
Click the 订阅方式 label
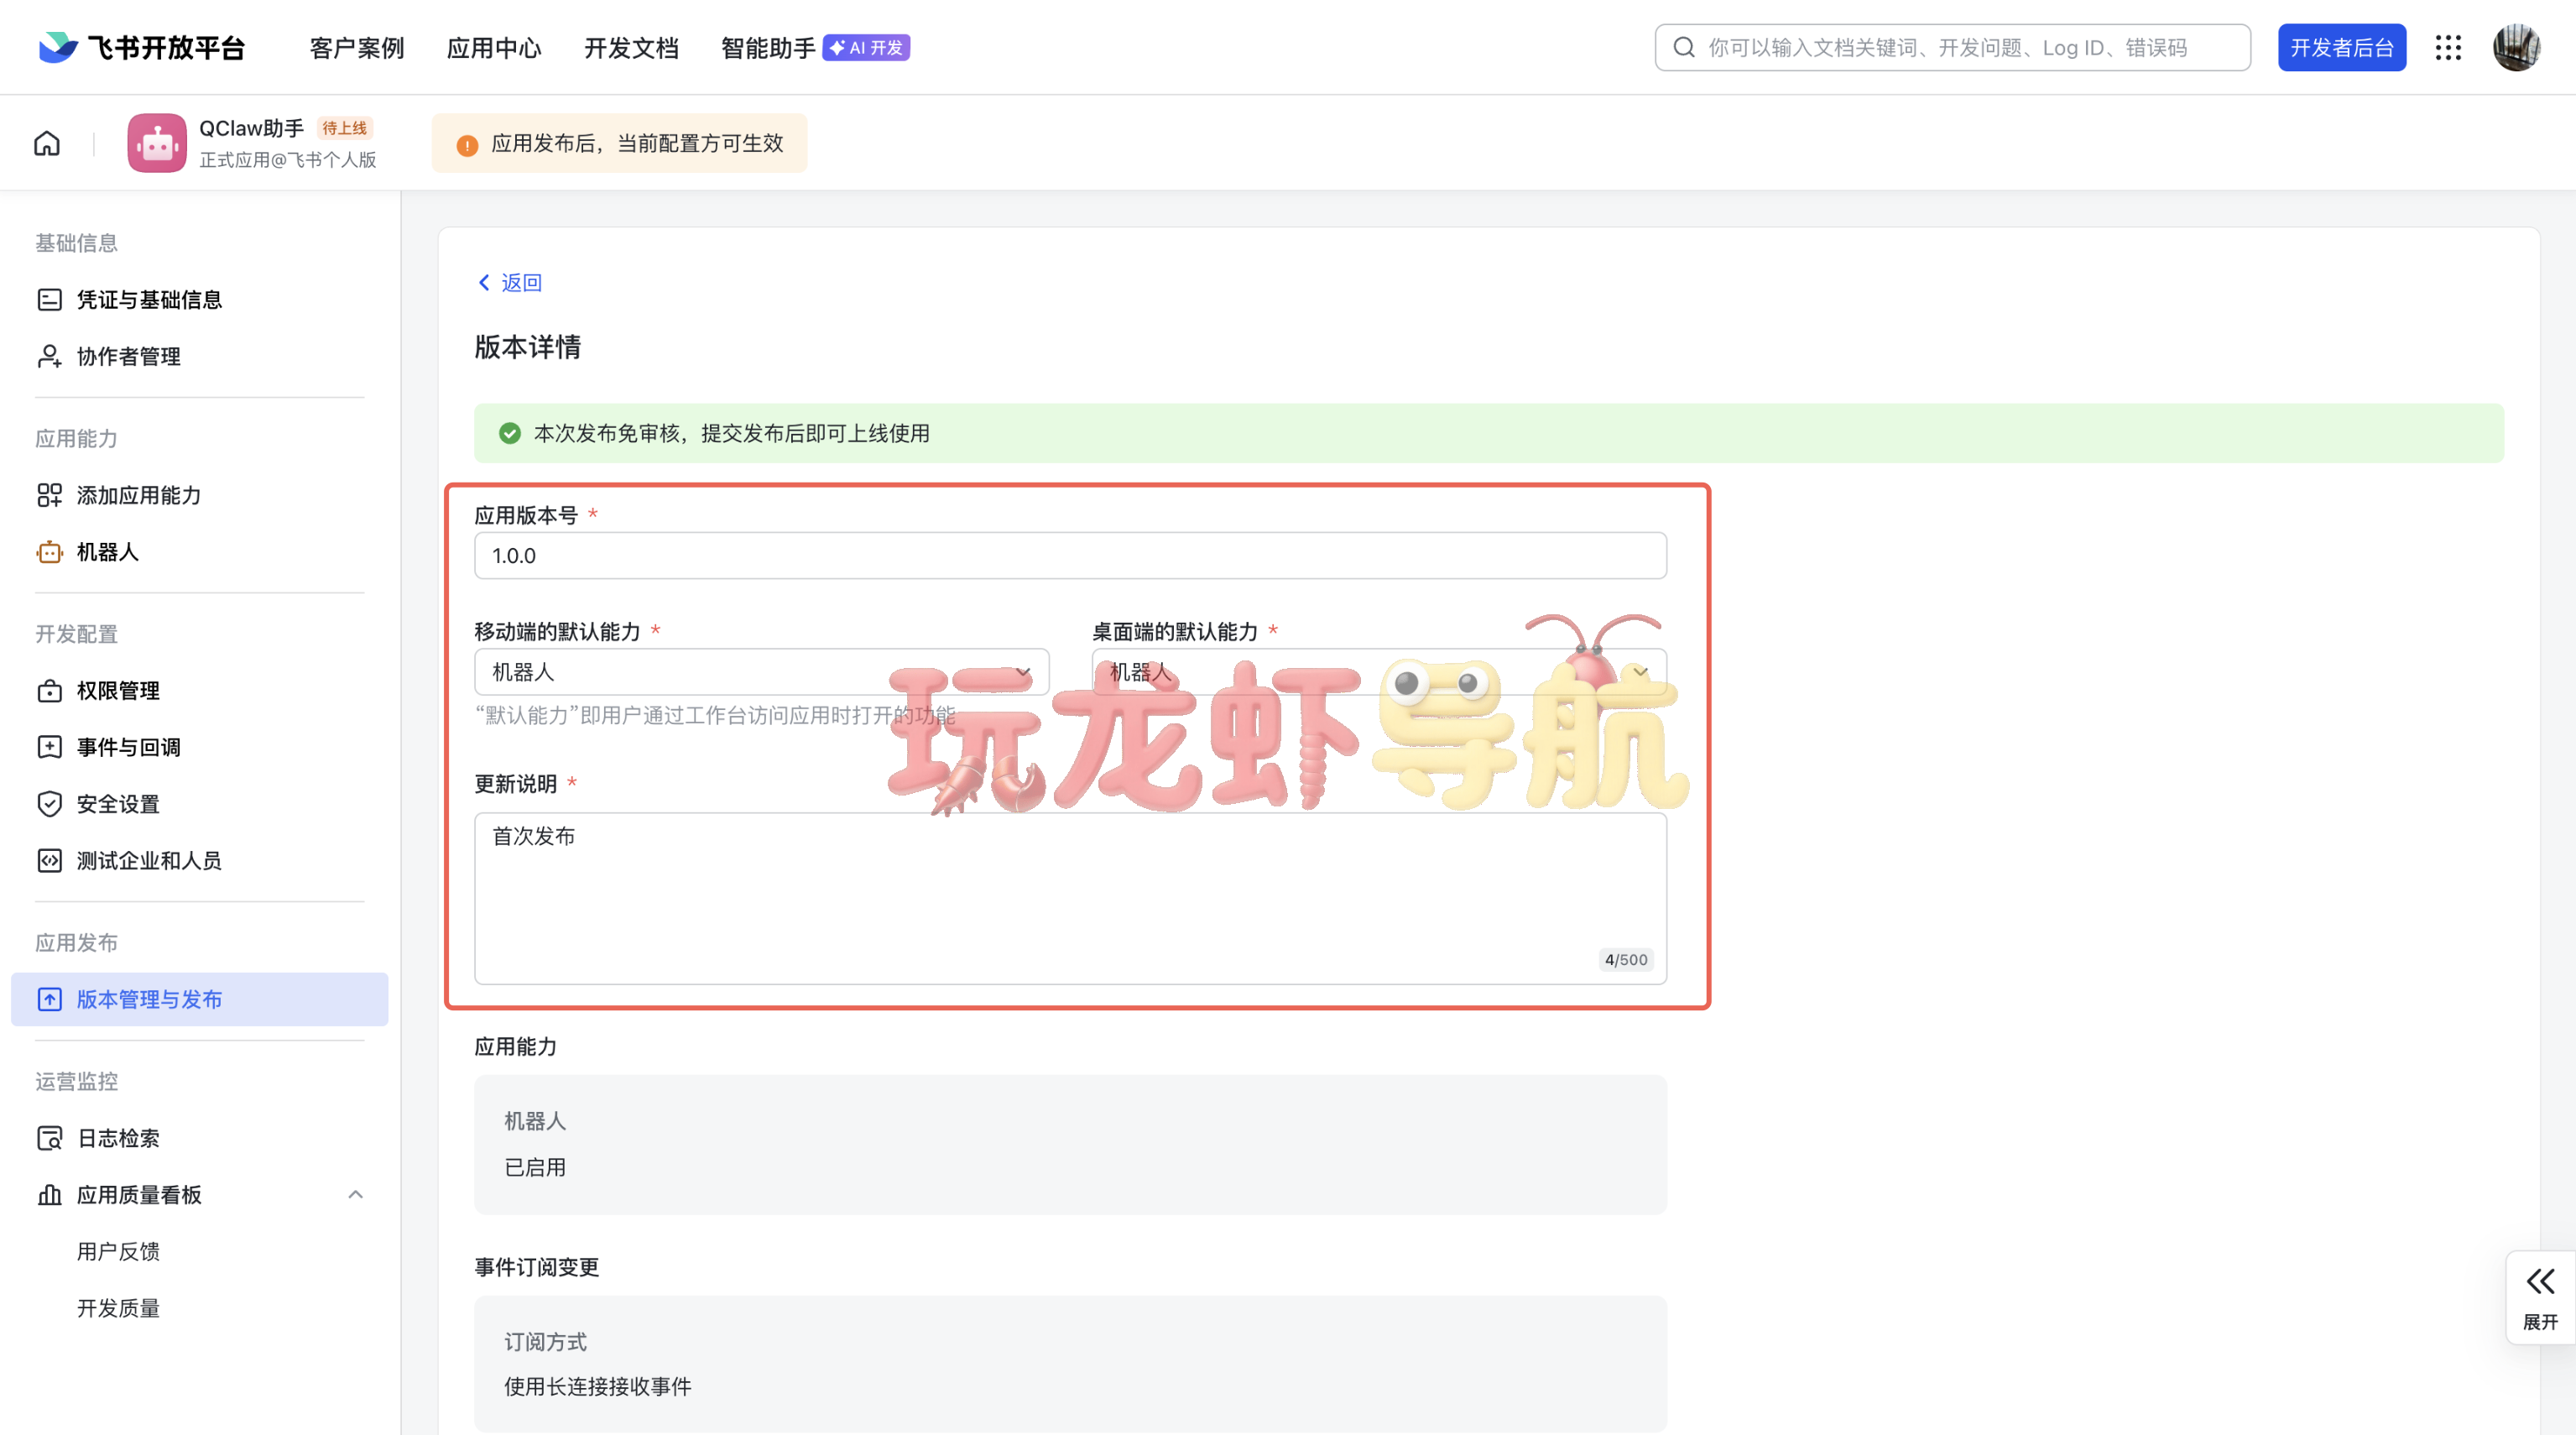[545, 1342]
